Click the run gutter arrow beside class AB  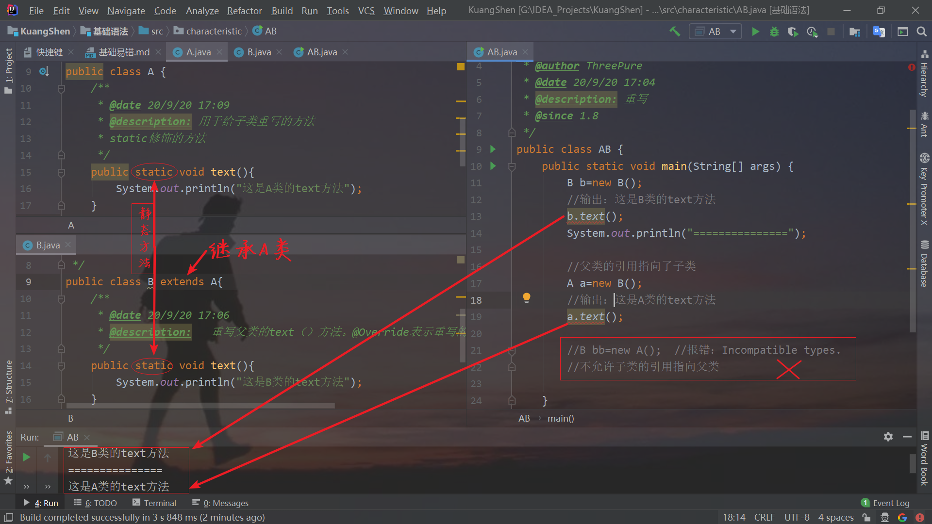(x=493, y=149)
